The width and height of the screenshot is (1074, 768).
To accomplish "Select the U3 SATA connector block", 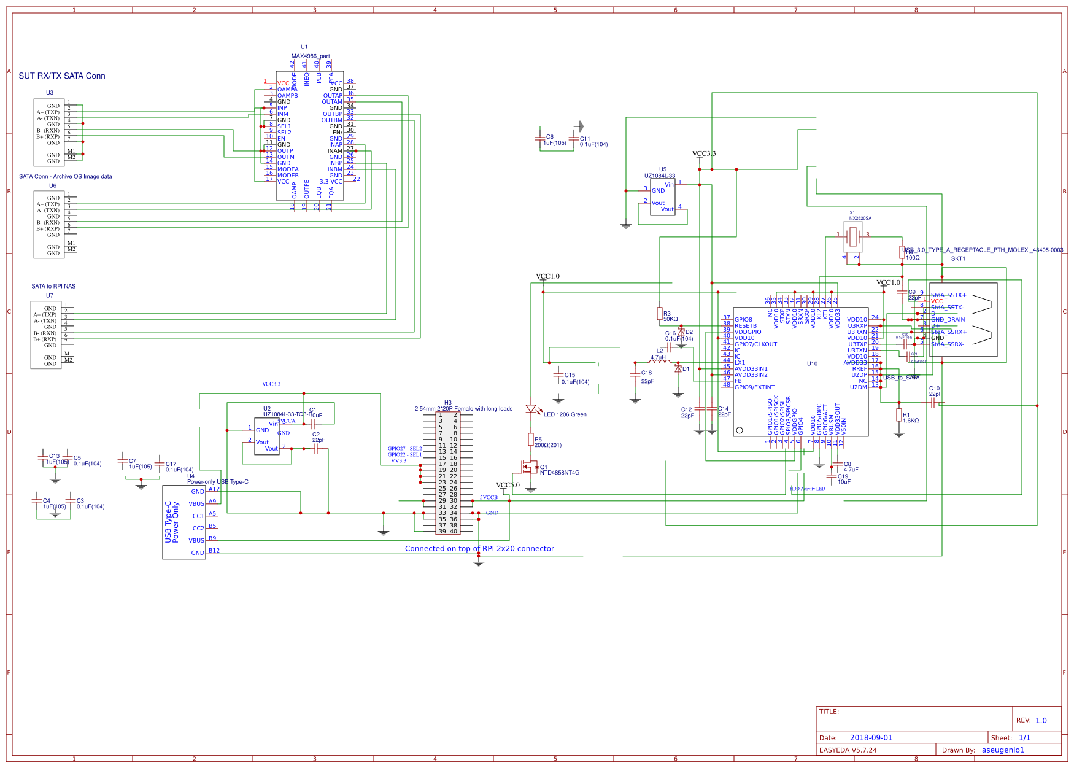I will point(49,132).
